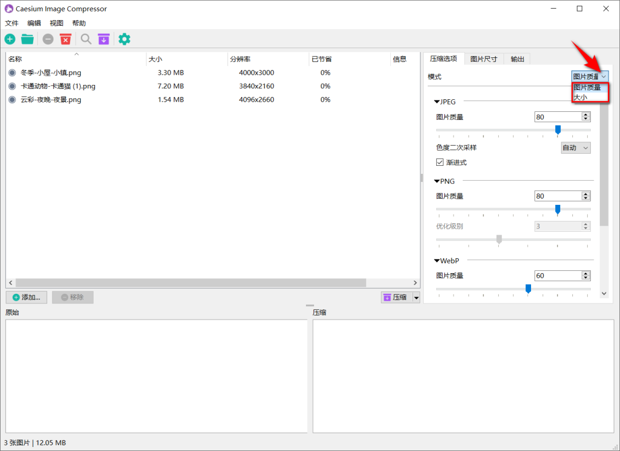Click the gray remove item toolbar icon
The image size is (620, 451).
48,39
